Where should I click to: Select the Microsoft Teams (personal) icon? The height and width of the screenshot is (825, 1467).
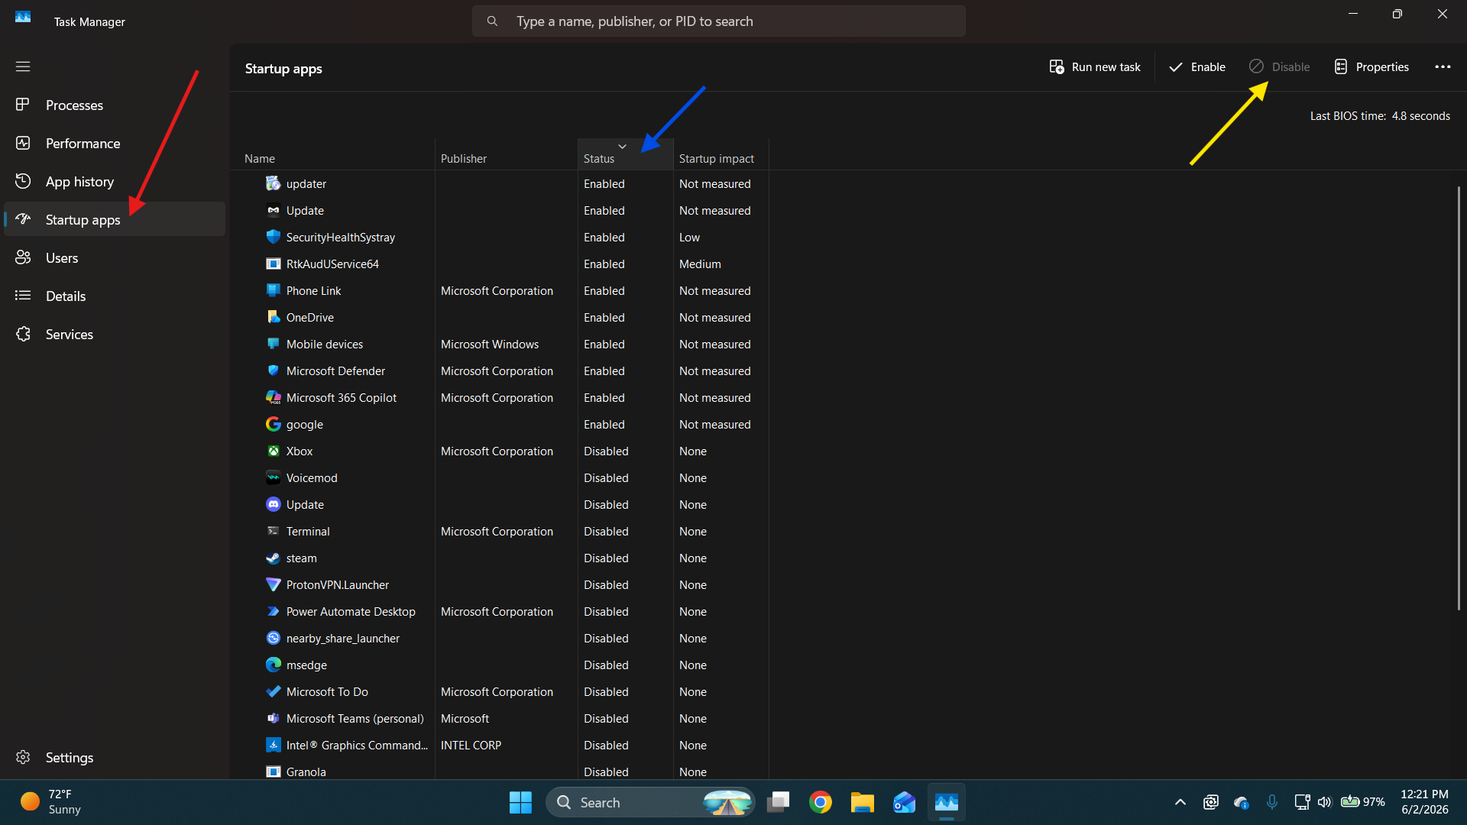click(273, 718)
